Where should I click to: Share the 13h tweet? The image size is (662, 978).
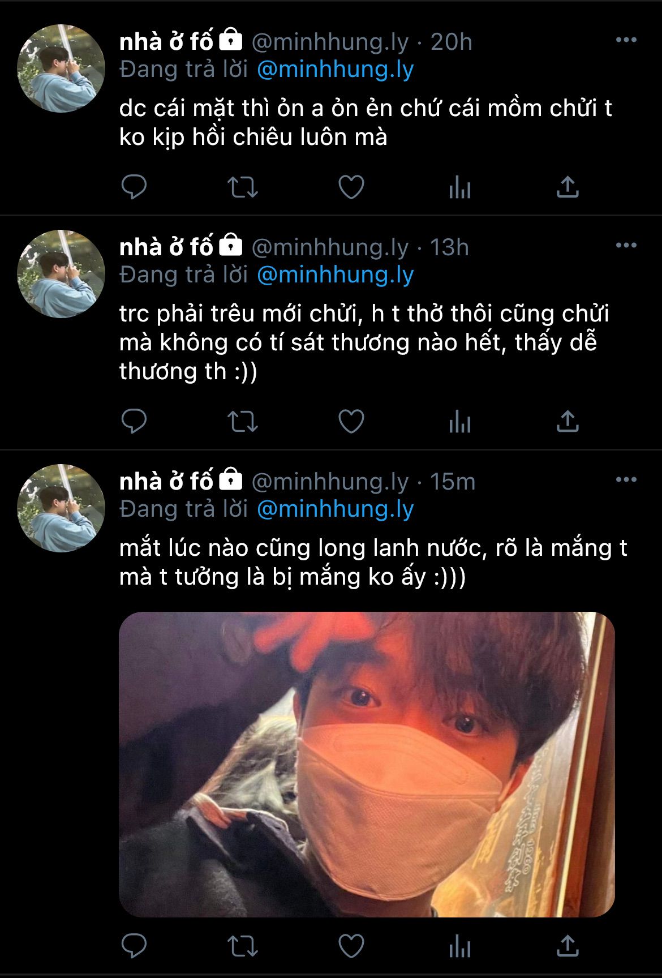[568, 421]
